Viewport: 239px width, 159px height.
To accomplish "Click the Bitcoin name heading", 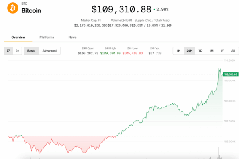I will point(31,10).
